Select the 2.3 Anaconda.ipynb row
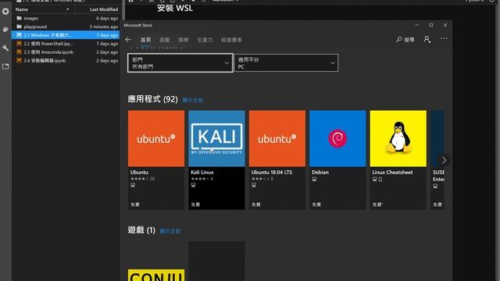The height and width of the screenshot is (281, 500). (66, 52)
